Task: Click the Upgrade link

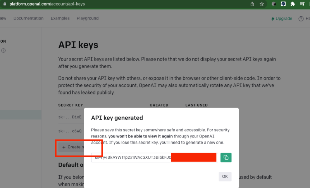Action: [282, 19]
